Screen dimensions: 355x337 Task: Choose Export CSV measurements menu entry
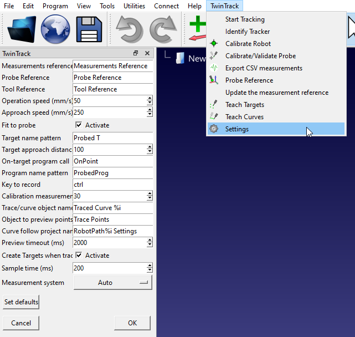tap(264, 68)
